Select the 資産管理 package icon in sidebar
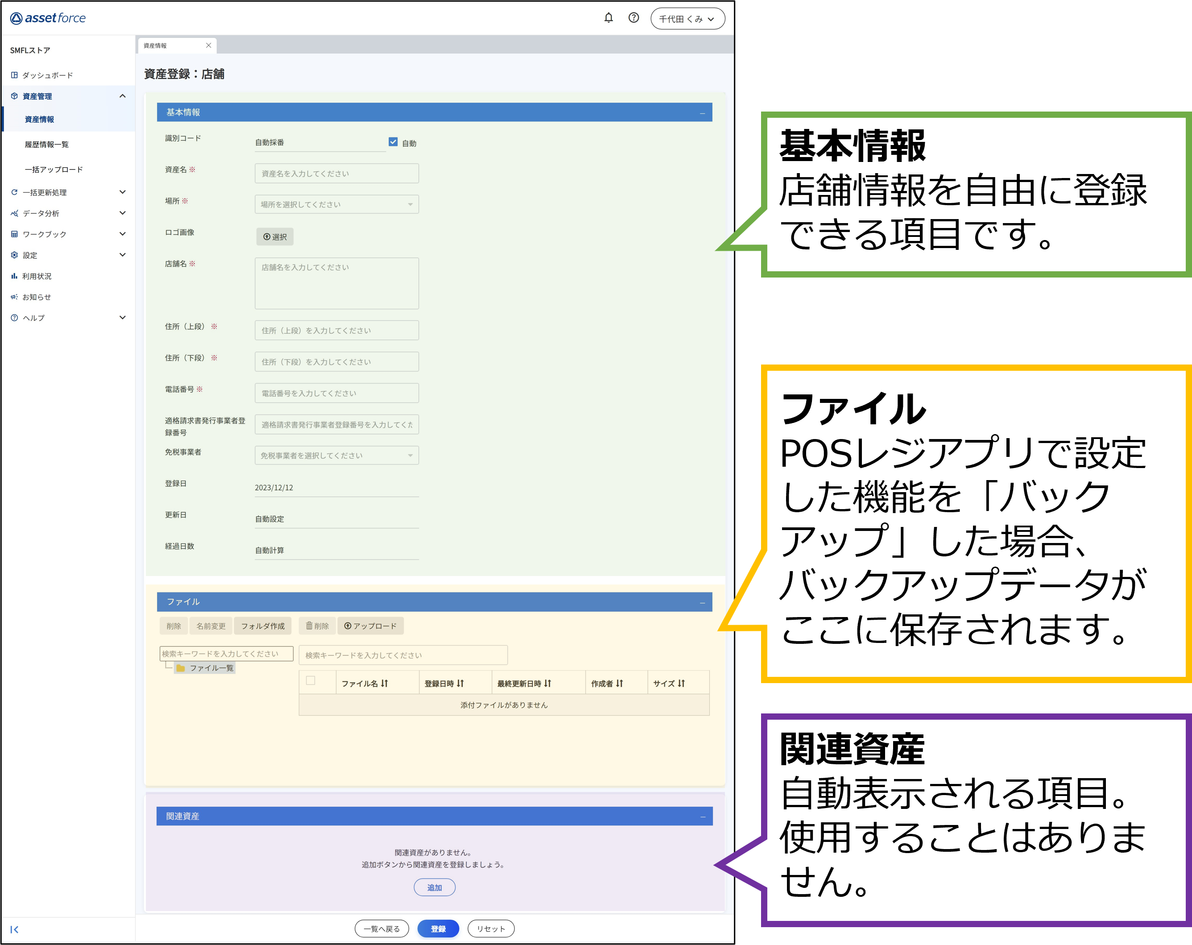 click(14, 95)
